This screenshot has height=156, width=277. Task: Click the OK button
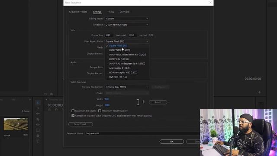pos(172,142)
